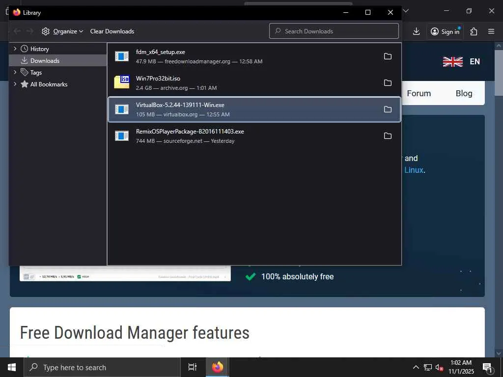Click Clear Downloads
The width and height of the screenshot is (503, 377).
[x=112, y=31]
